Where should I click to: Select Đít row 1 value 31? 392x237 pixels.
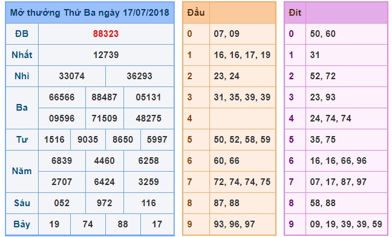coord(315,55)
